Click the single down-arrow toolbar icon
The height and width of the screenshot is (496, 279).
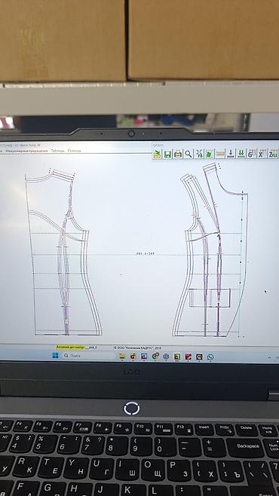click(x=231, y=154)
